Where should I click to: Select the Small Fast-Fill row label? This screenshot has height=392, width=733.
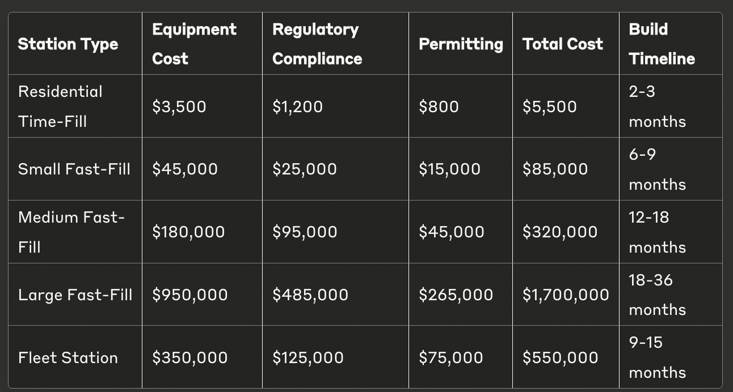point(74,169)
